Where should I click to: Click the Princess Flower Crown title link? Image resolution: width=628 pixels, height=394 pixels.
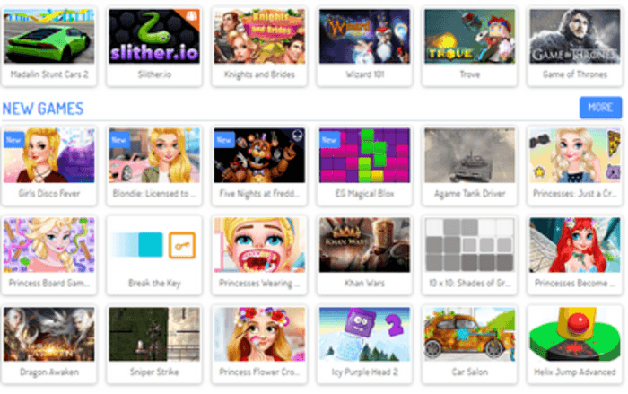[x=259, y=372]
